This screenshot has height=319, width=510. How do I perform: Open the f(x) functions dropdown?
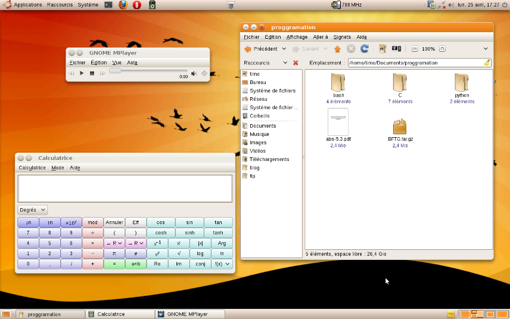pyautogui.click(x=222, y=264)
